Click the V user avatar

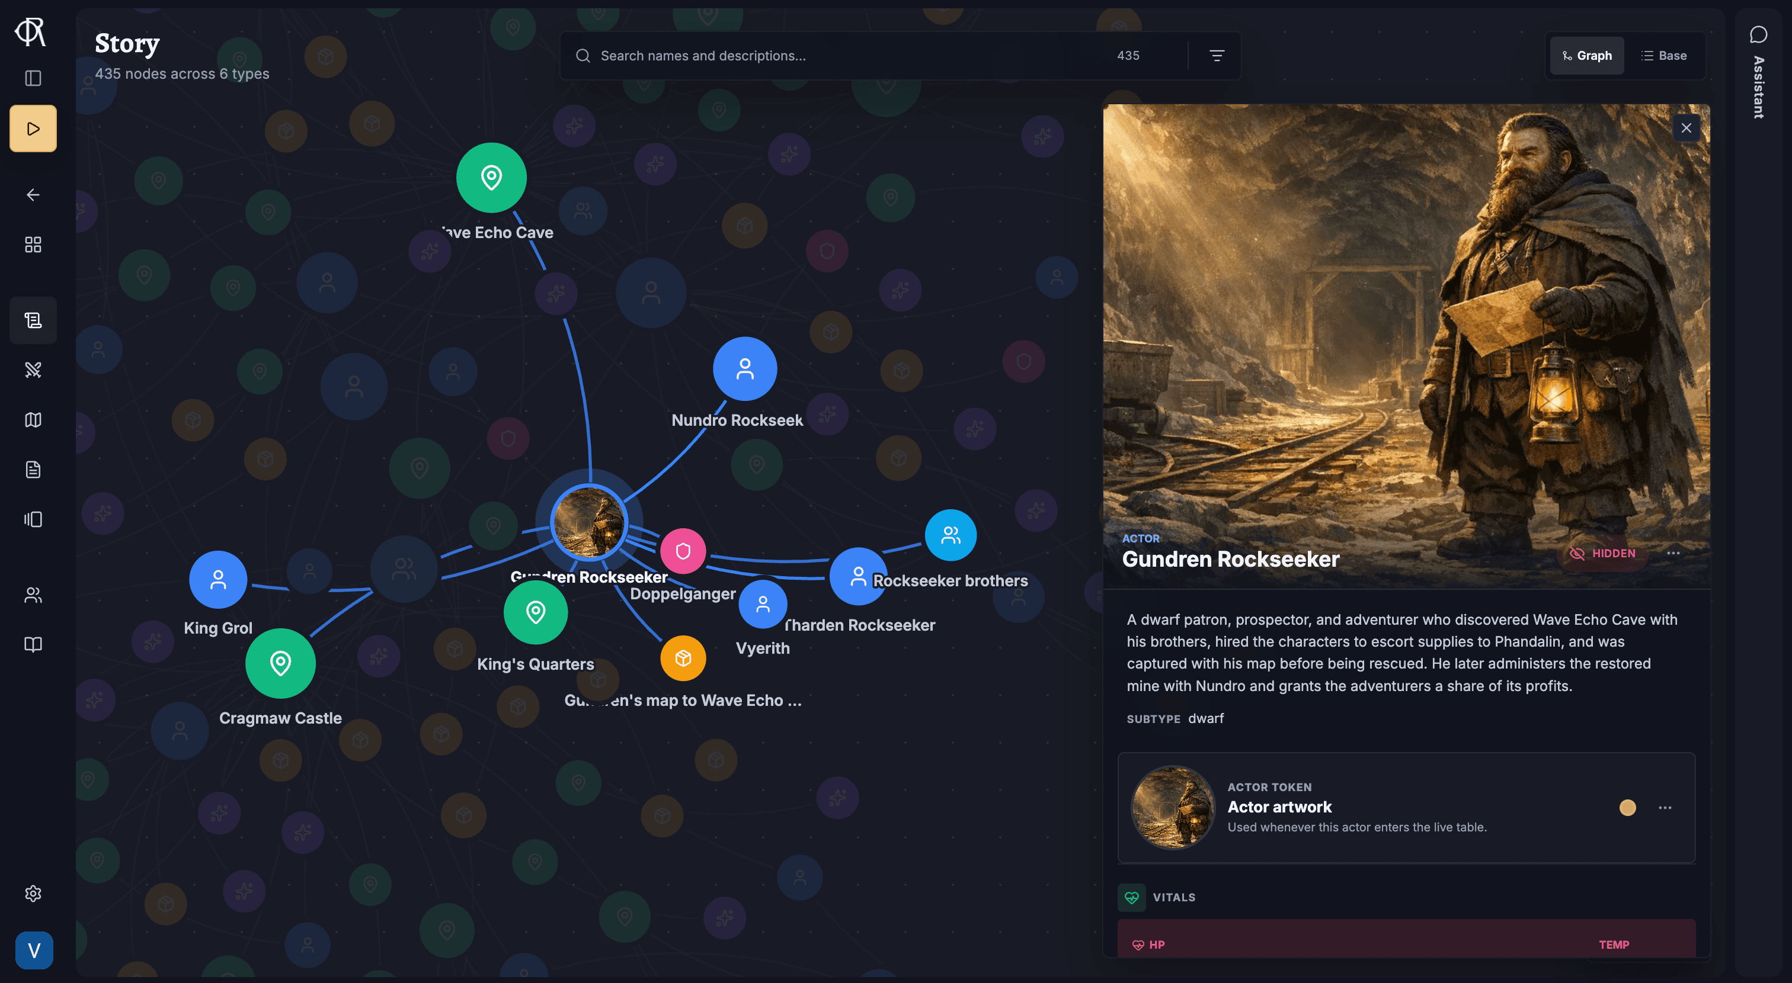(34, 950)
